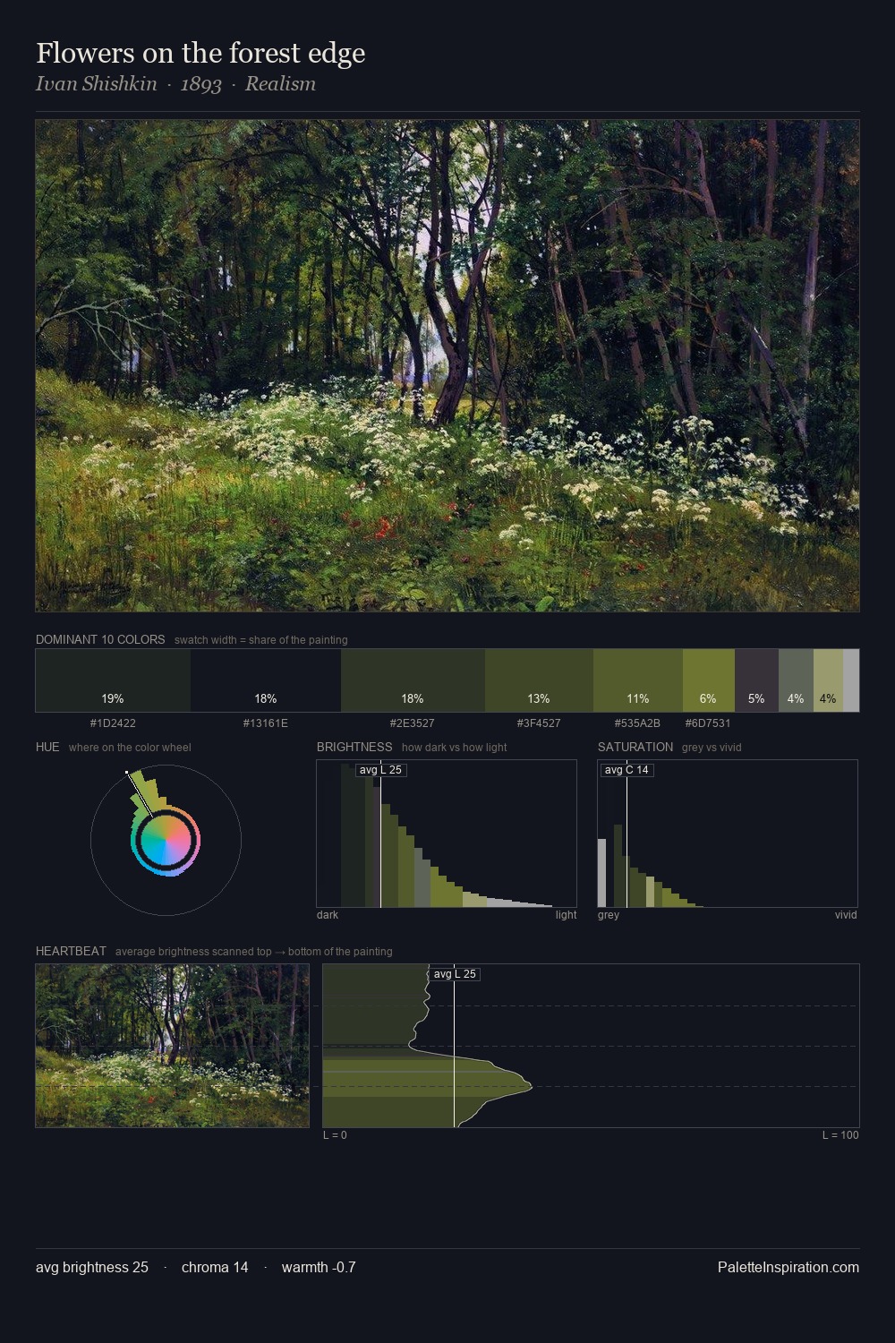The height and width of the screenshot is (1343, 895).
Task: Click the 'L = 100' axis label
Action: (x=840, y=1135)
